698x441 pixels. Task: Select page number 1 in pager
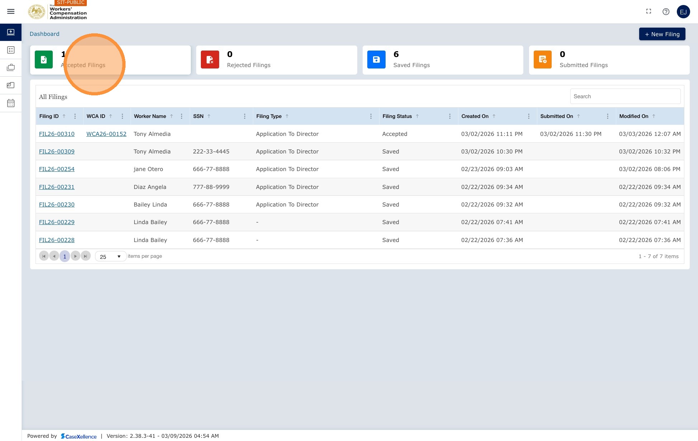tap(65, 256)
